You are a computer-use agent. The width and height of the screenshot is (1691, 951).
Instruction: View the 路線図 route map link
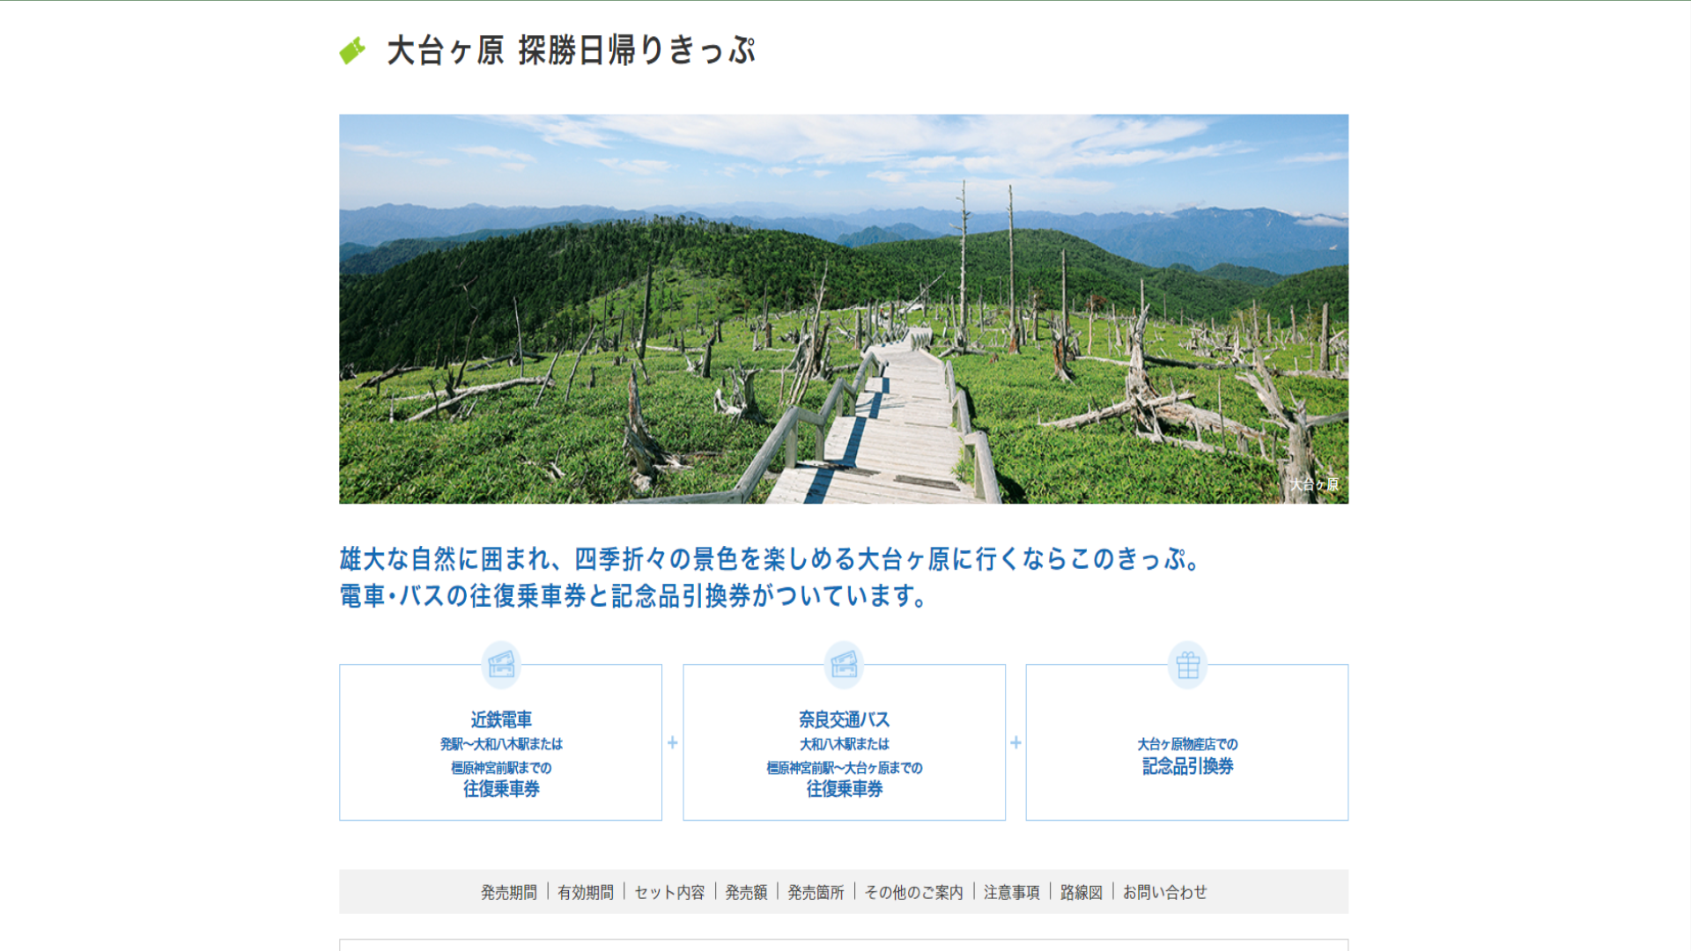pyautogui.click(x=1081, y=892)
